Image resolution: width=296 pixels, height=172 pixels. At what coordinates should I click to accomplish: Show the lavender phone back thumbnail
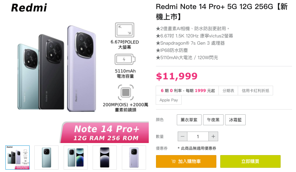point(134,157)
